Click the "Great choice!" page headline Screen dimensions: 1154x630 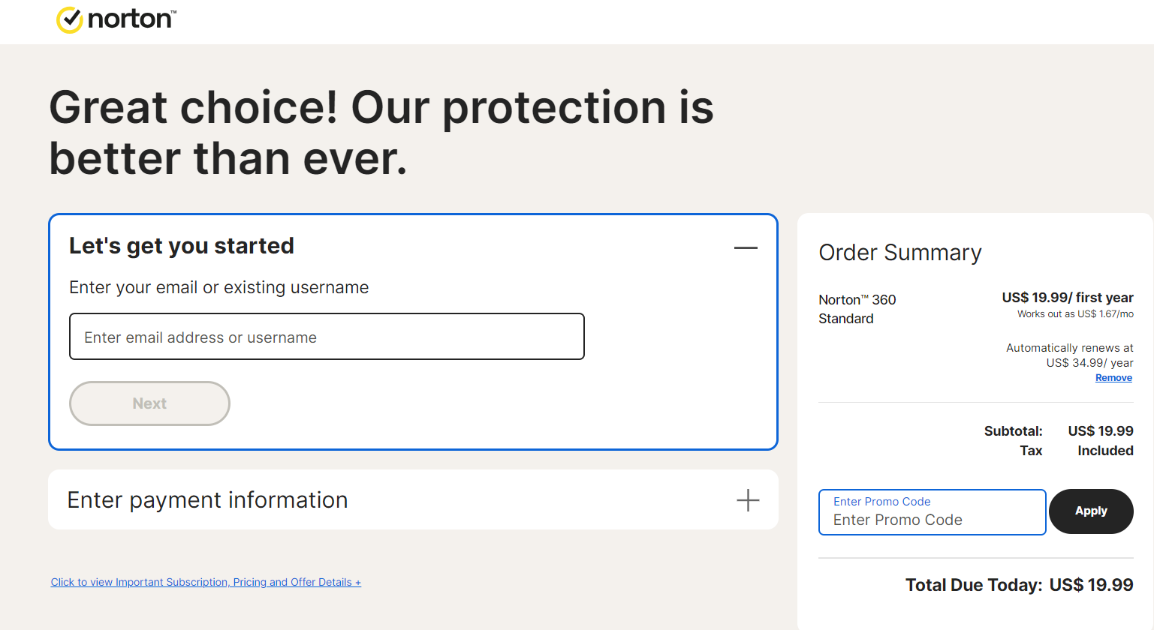click(381, 133)
